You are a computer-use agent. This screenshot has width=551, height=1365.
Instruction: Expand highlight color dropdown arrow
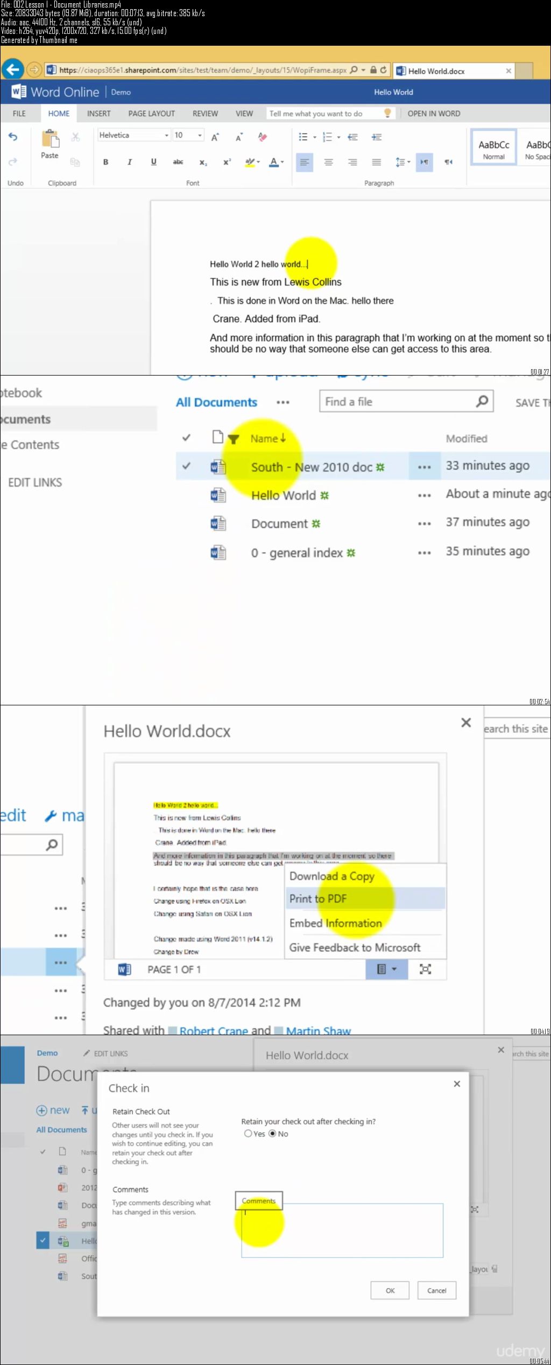coord(258,162)
